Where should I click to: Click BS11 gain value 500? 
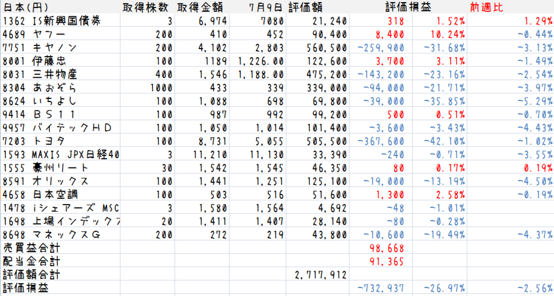pyautogui.click(x=395, y=115)
